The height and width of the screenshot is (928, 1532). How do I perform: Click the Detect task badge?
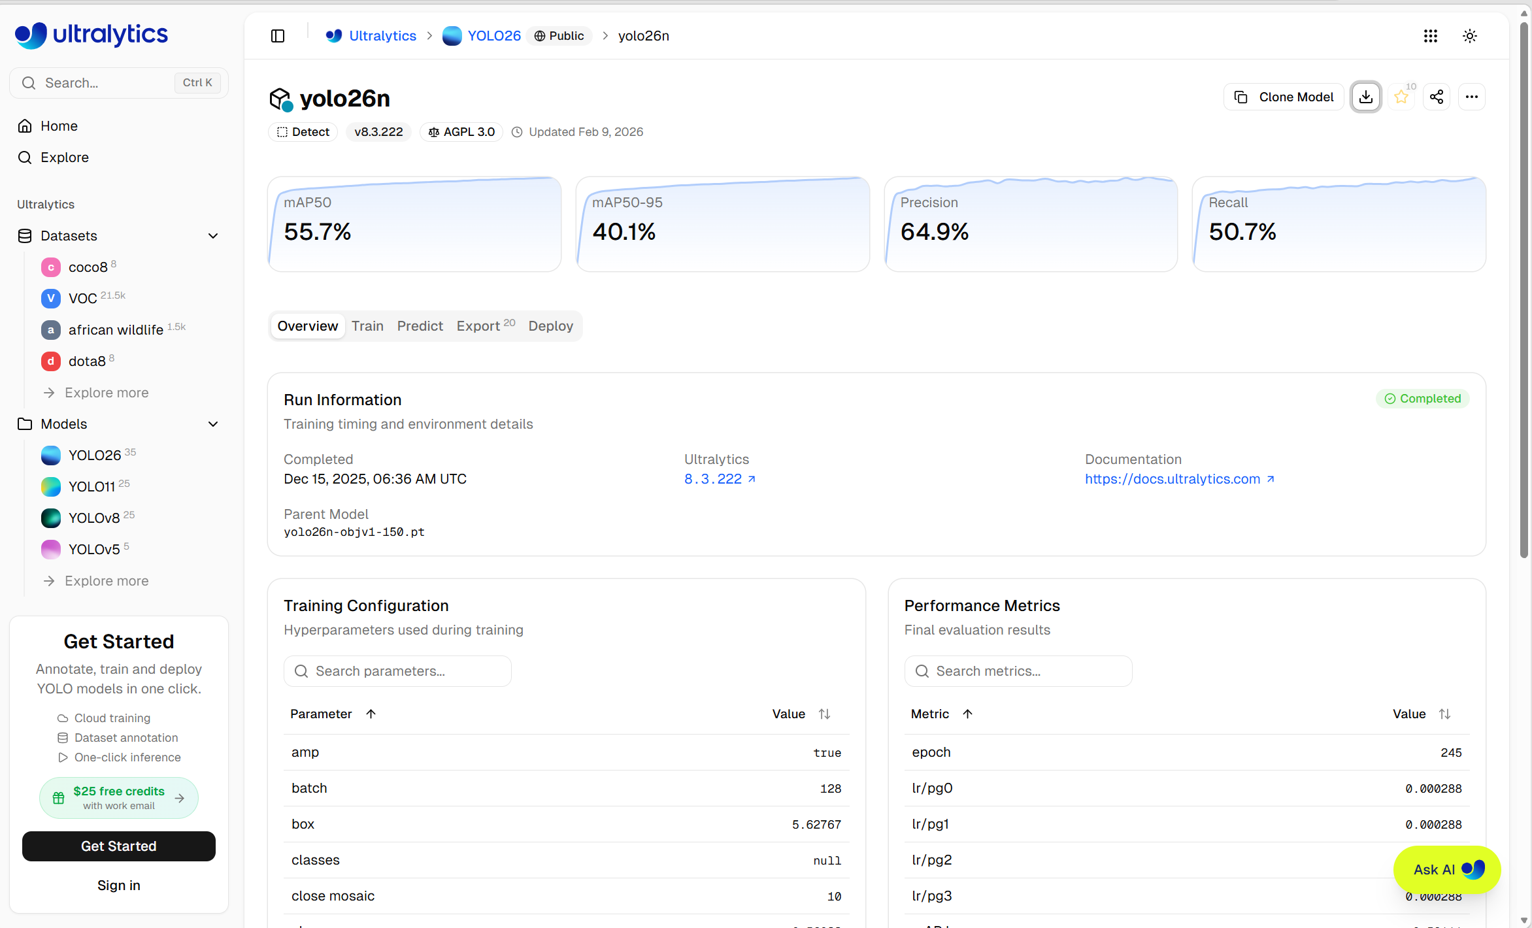pyautogui.click(x=303, y=132)
